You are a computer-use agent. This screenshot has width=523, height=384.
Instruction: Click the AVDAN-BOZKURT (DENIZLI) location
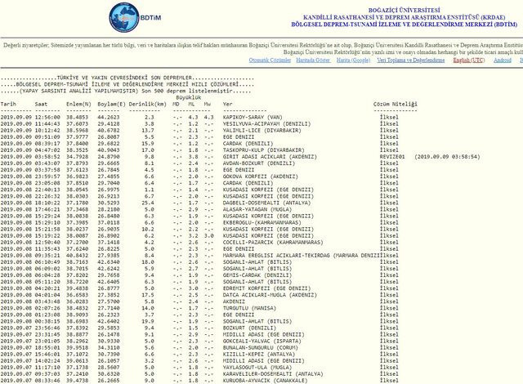click(x=259, y=163)
